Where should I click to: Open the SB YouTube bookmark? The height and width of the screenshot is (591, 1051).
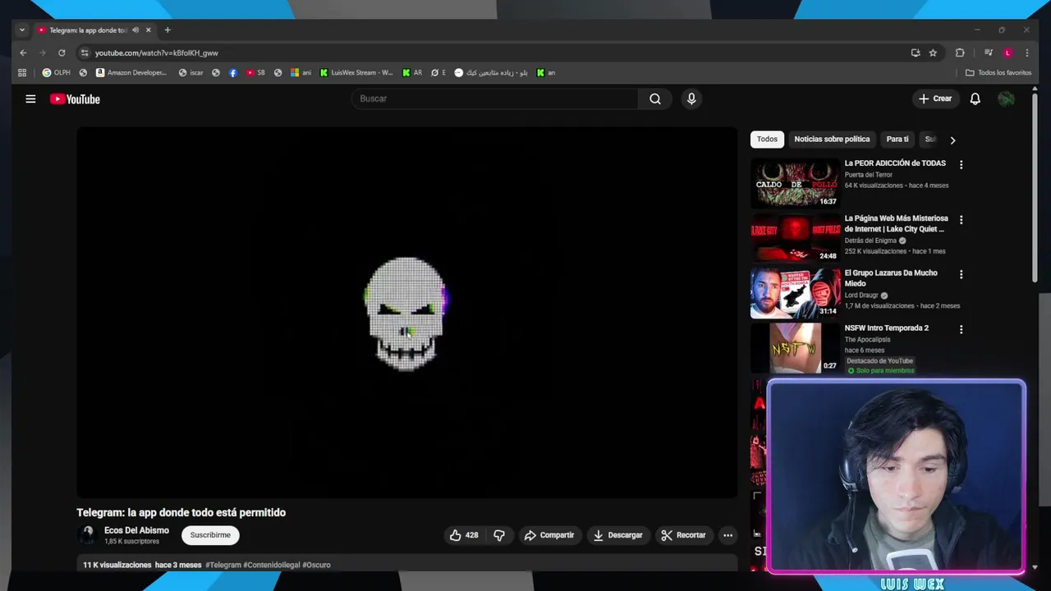point(255,72)
